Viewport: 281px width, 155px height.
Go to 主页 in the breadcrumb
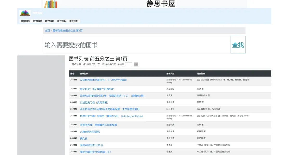coord(47,31)
